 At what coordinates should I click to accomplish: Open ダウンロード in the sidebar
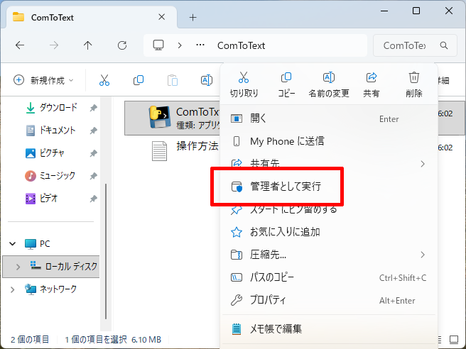point(58,108)
